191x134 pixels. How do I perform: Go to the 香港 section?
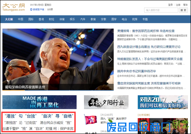pyautogui.click(x=41, y=19)
